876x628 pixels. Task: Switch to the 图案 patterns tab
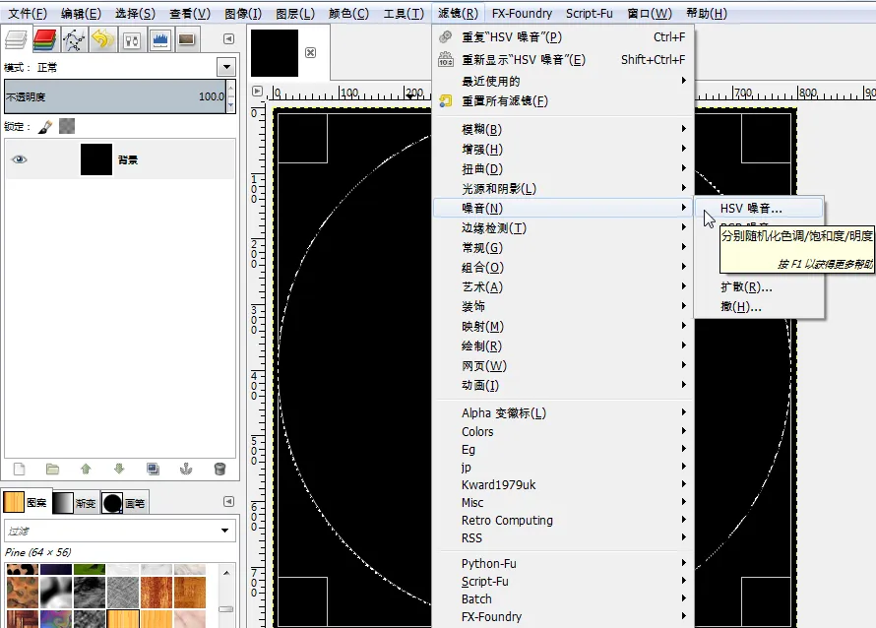tap(26, 502)
